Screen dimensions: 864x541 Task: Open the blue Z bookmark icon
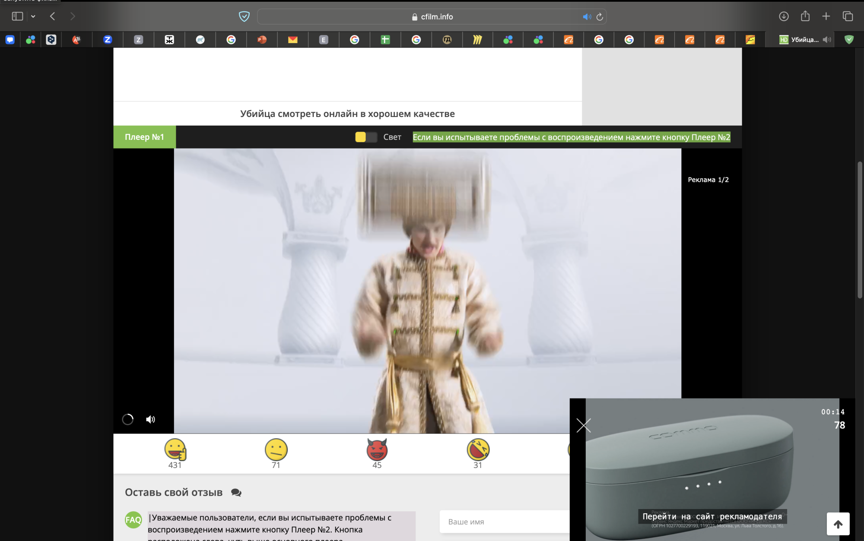pos(107,39)
